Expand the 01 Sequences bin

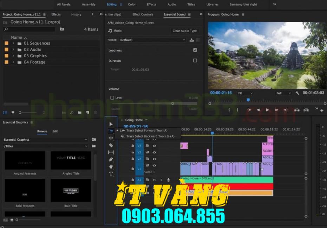coord(13,43)
